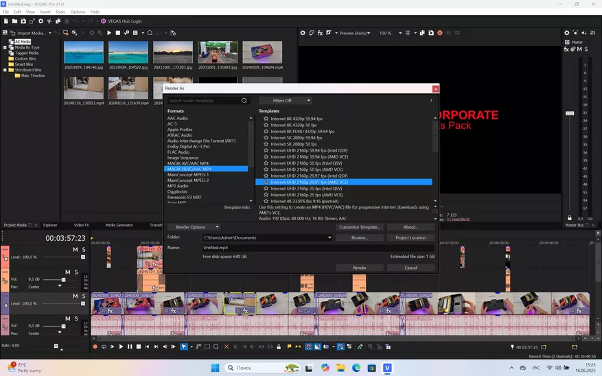Select the 20210929_104146.jpg thumbnail
This screenshot has height=376, width=602.
coord(83,54)
